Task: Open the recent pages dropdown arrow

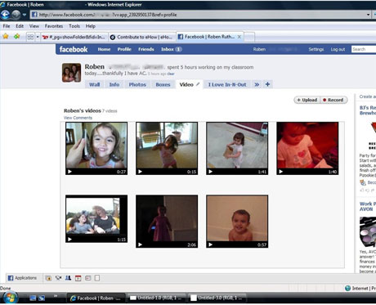Action: [25, 15]
